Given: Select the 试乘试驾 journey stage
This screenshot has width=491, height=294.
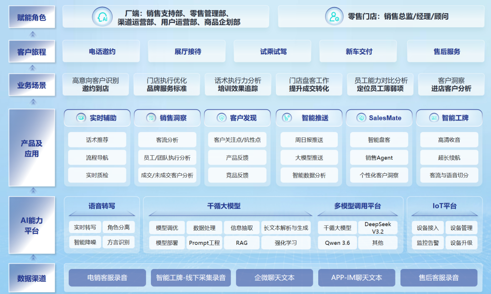Looking at the screenshot, I should pos(272,51).
